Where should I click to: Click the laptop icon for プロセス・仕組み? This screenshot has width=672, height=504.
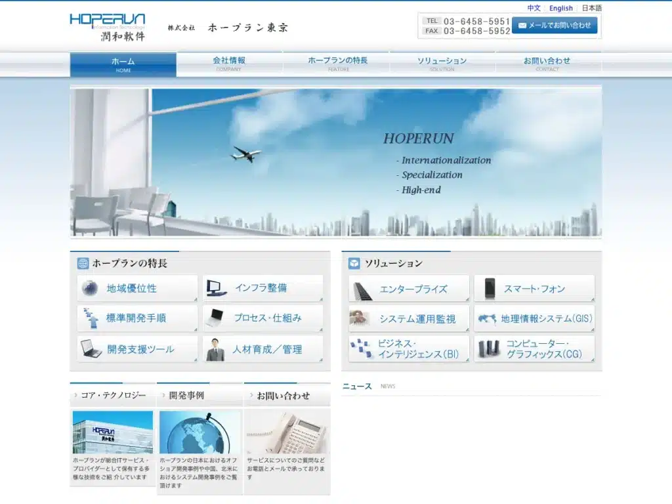215,318
